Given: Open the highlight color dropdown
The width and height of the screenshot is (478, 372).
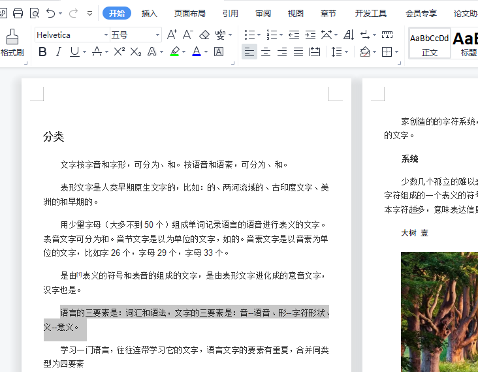Looking at the screenshot, I should point(184,52).
